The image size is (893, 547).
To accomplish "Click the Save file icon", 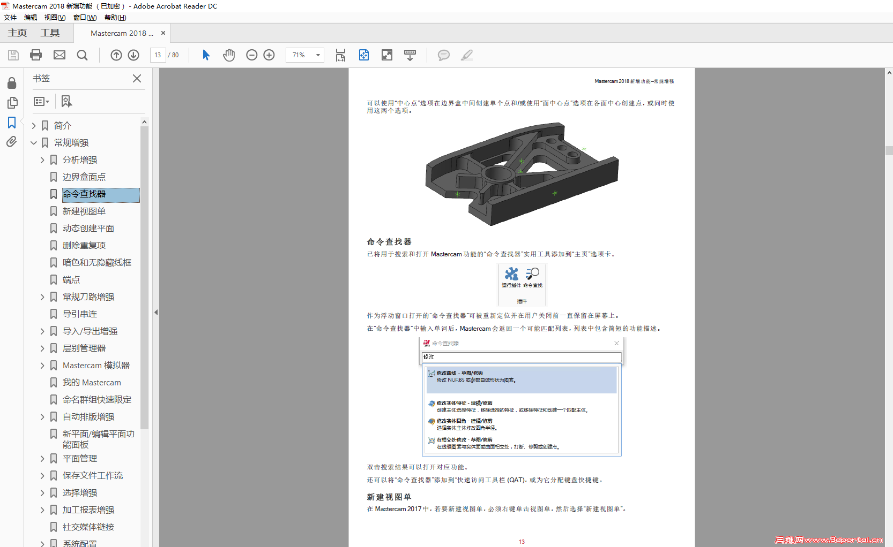I will tap(13, 55).
